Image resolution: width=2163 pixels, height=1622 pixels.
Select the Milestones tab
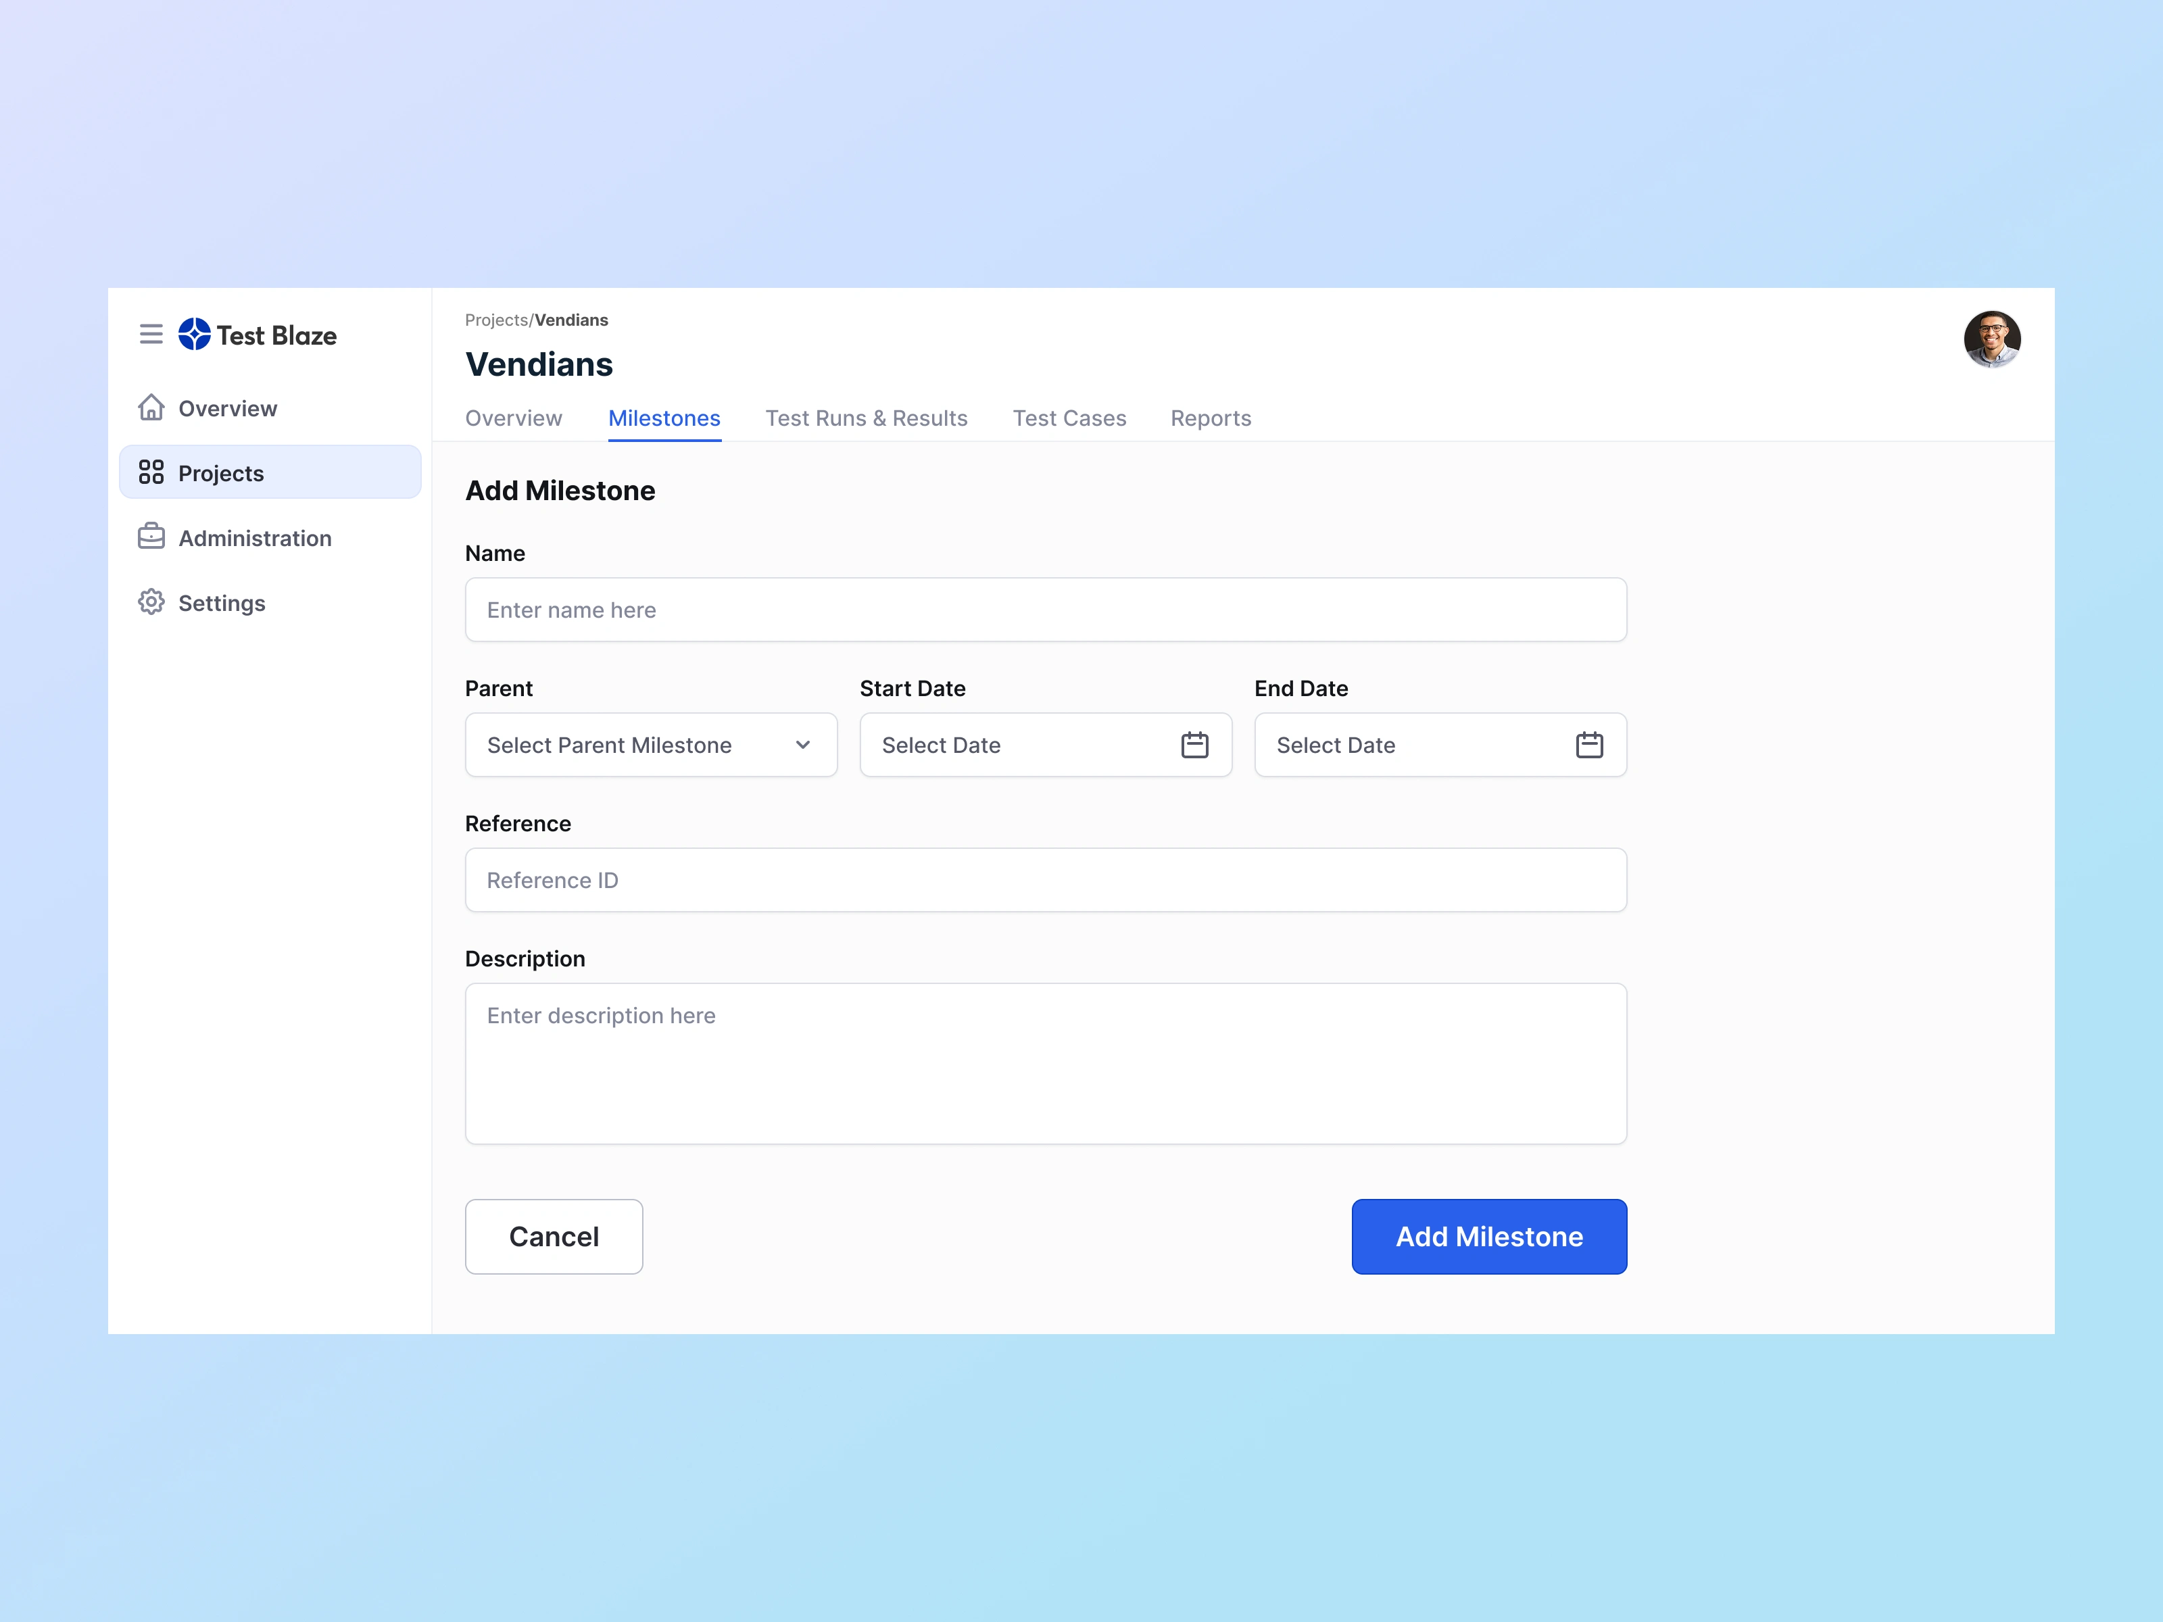pyautogui.click(x=664, y=418)
